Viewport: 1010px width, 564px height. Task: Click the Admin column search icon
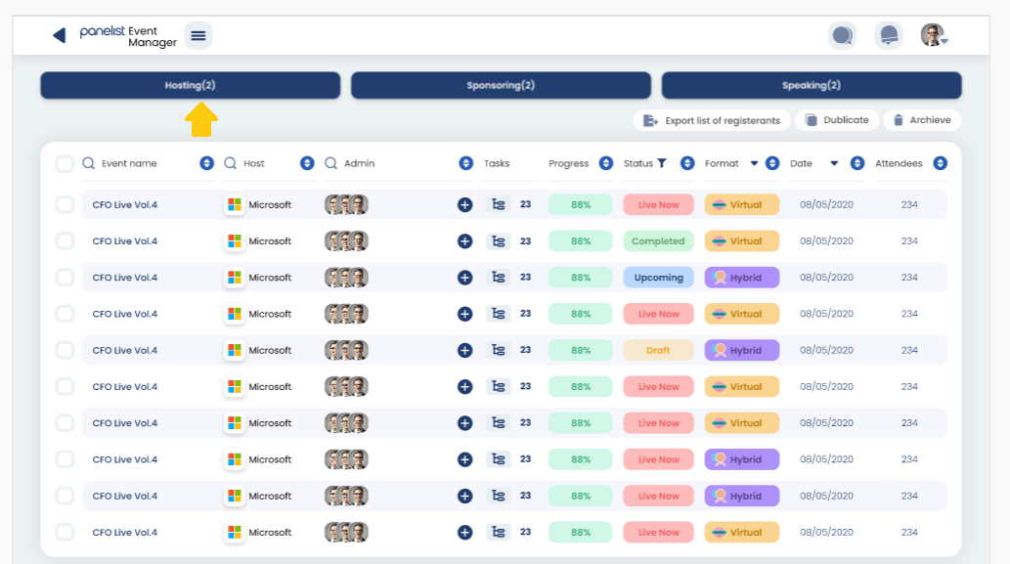(331, 163)
